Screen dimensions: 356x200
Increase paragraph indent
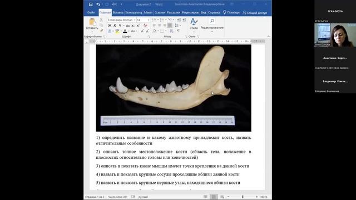tap(184, 20)
